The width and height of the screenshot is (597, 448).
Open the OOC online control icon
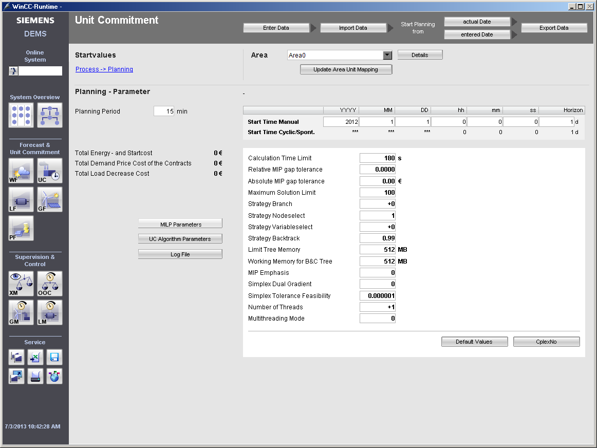coord(50,284)
